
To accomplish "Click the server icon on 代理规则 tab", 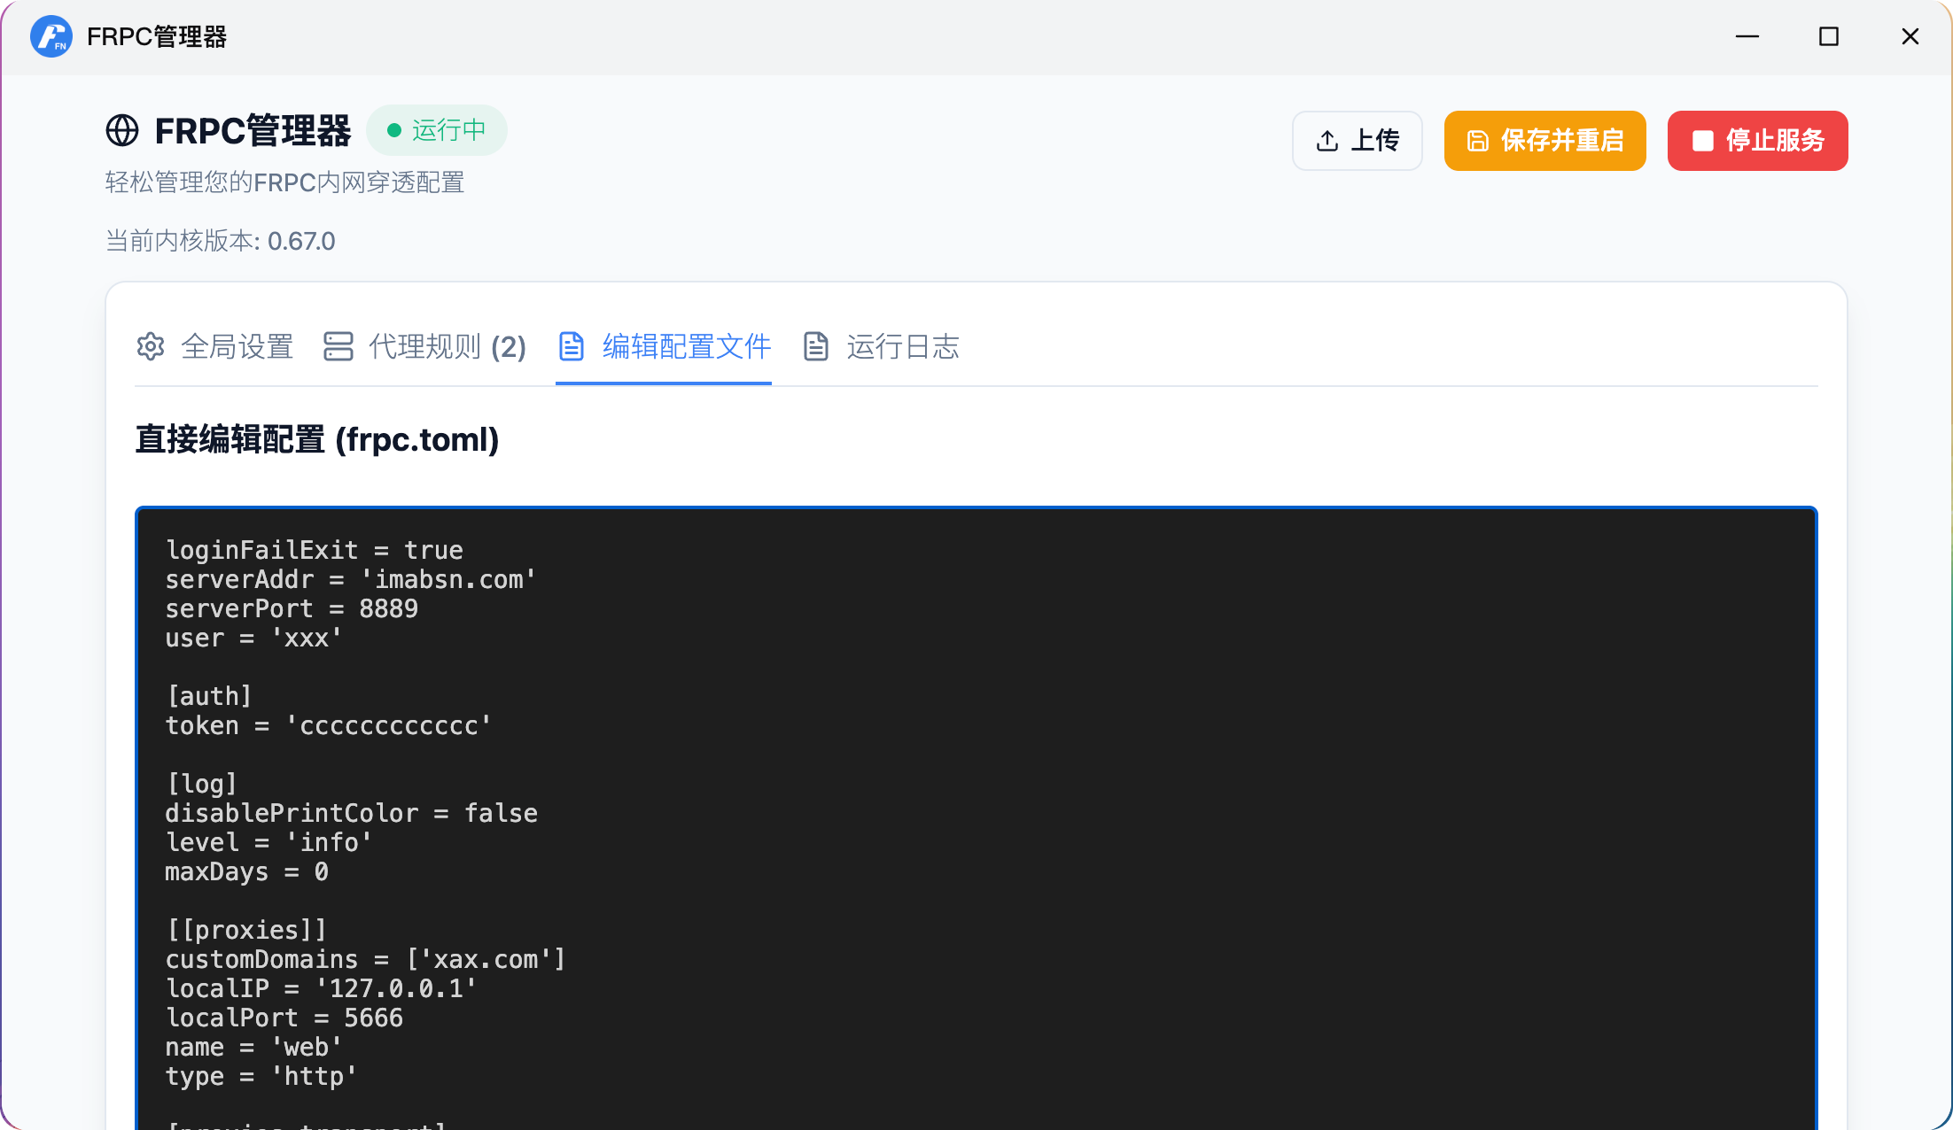I will coord(338,346).
